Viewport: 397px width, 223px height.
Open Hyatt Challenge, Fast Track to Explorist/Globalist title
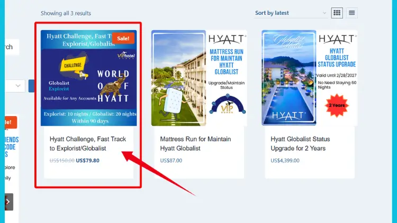pos(88,144)
